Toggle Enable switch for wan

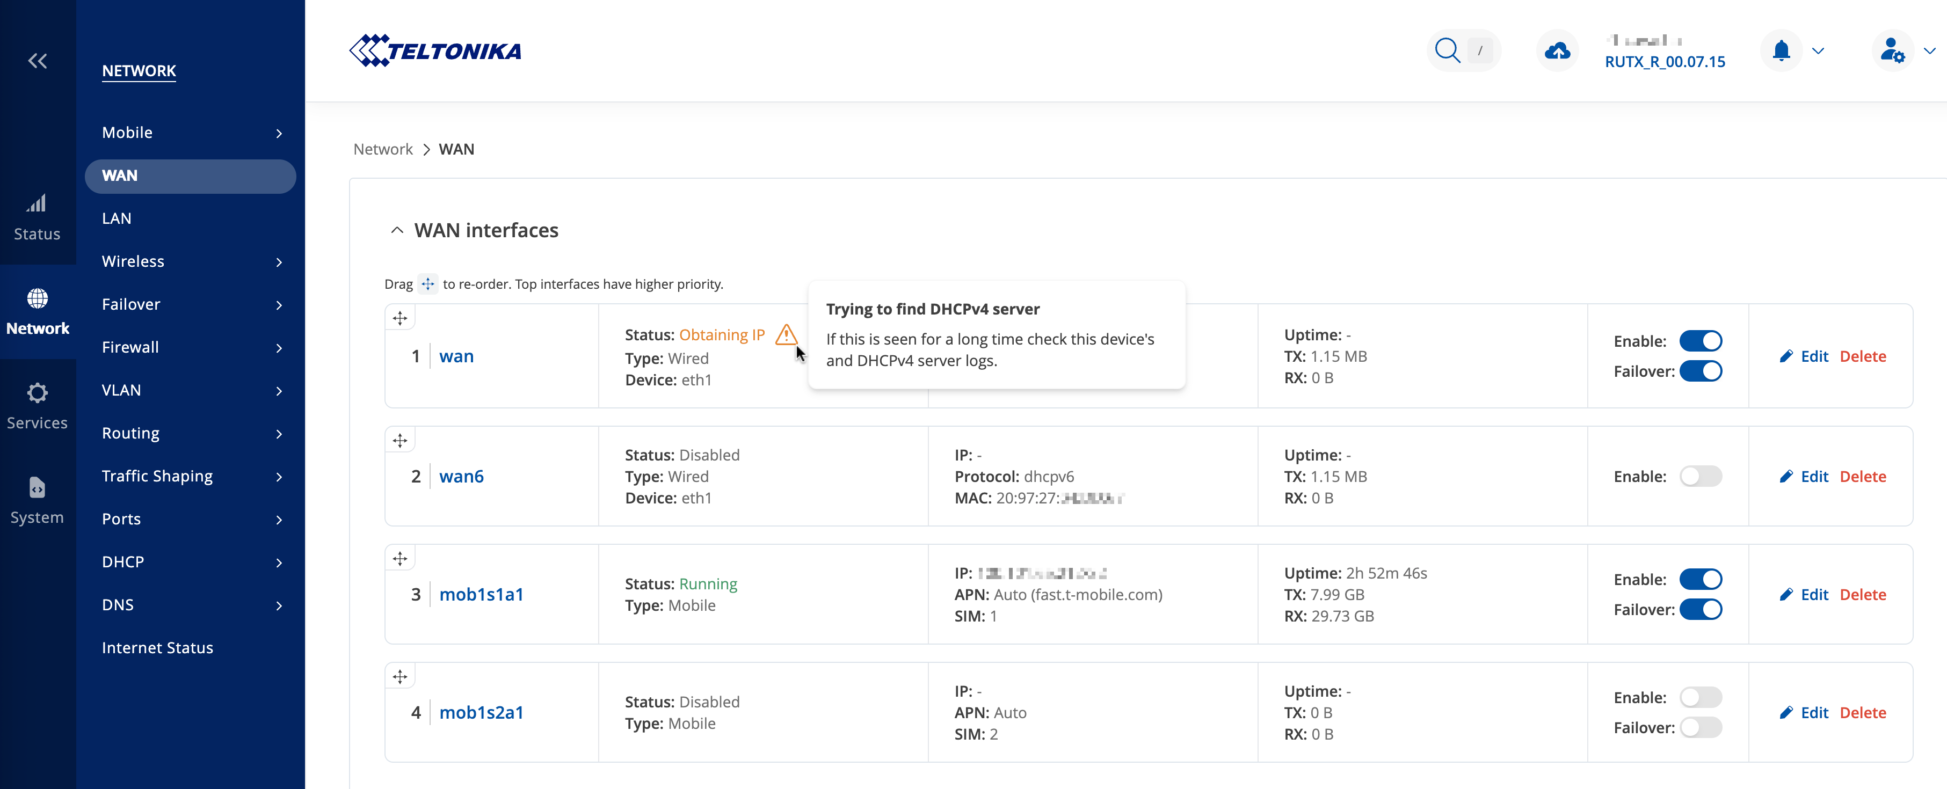click(1701, 341)
